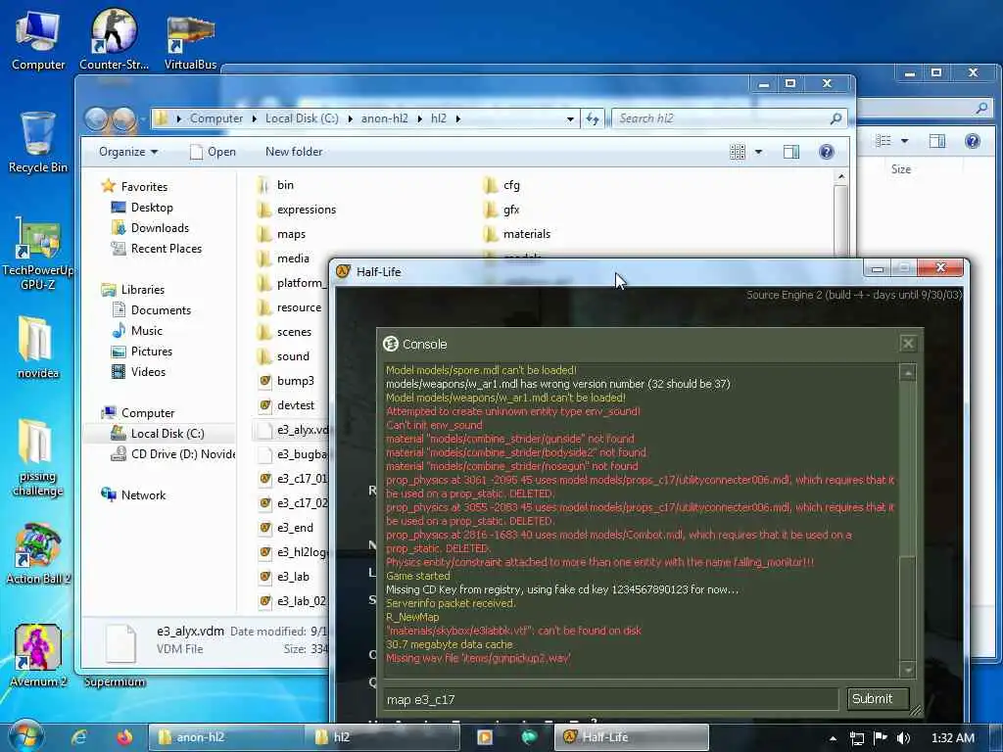Click the Back arrow in hl2 Explorer
The height and width of the screenshot is (752, 1003).
click(96, 118)
